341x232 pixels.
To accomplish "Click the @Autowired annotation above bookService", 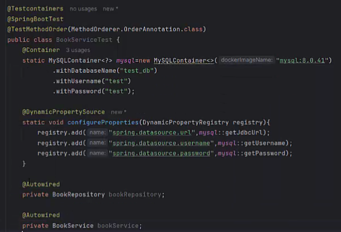I will click(x=41, y=215).
